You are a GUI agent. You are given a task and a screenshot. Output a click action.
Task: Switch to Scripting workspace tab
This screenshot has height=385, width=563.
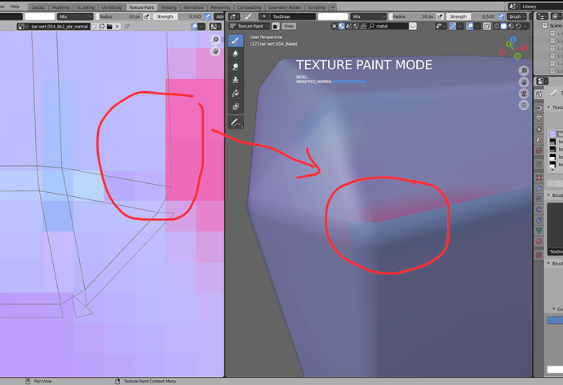pos(317,7)
